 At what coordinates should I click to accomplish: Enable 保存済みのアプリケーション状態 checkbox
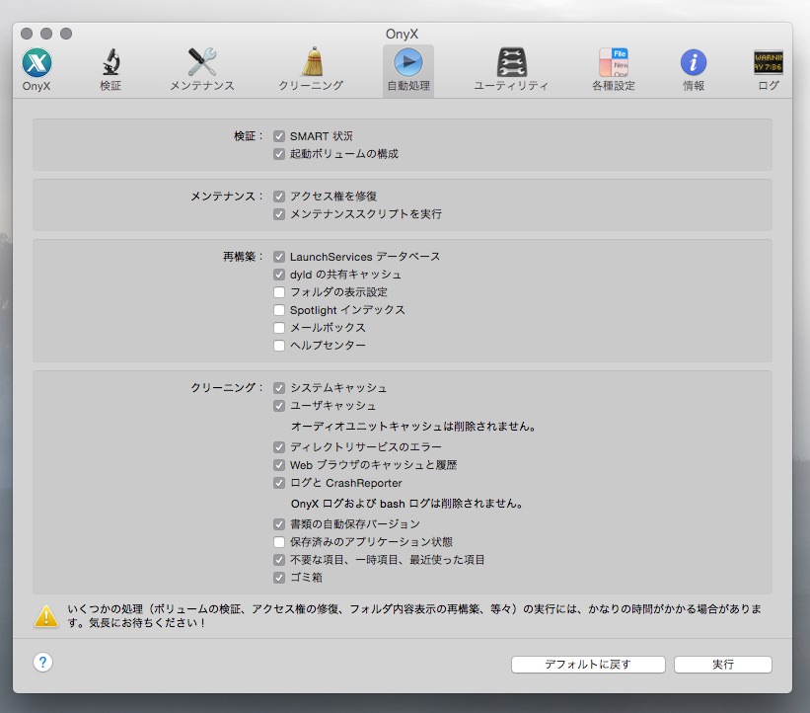click(x=279, y=542)
